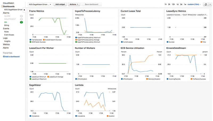The height and width of the screenshot is (121, 213).
Task: Toggle CurrentLeases legend swatch
Action: pos(122,42)
